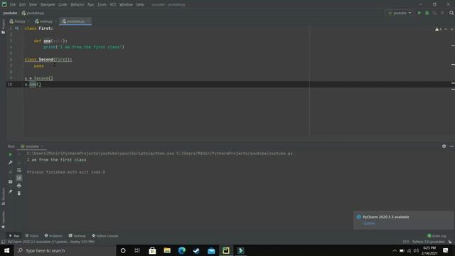Click the update available status bar message
This screenshot has width=455, height=256.
click(x=51, y=242)
